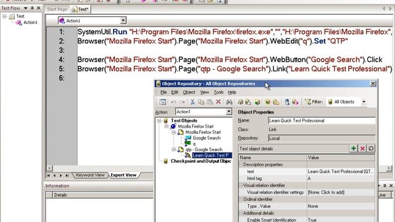
Task: Click the editor horizontal scrollbar left arrow
Action: (49, 168)
